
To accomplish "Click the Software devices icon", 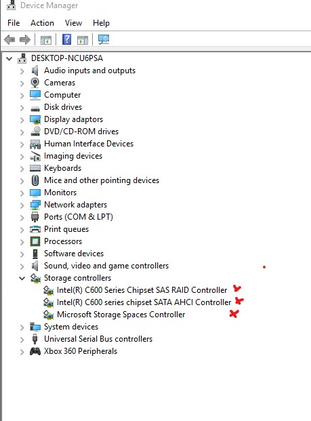I will point(35,254).
